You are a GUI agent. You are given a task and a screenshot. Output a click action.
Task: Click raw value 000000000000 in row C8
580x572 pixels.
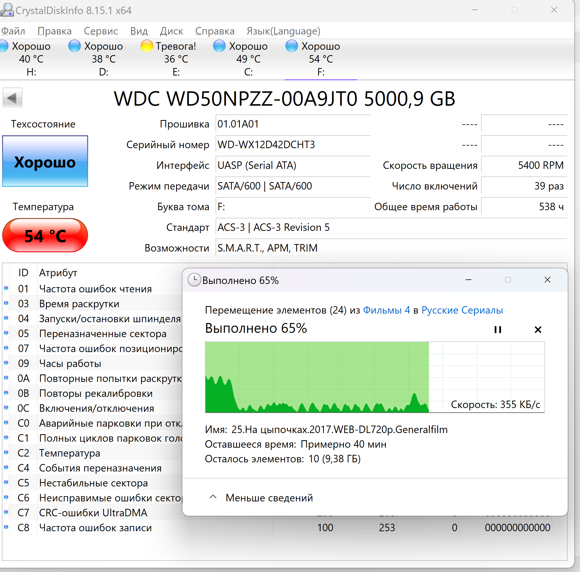pyautogui.click(x=518, y=527)
